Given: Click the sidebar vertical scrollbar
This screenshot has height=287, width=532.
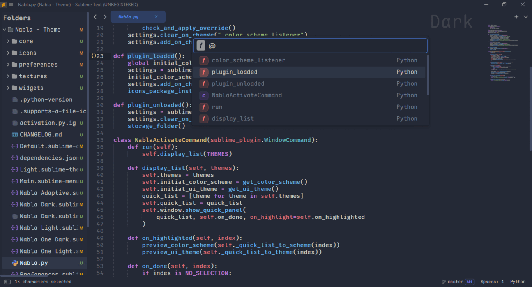Looking at the screenshot, I should (x=88, y=119).
